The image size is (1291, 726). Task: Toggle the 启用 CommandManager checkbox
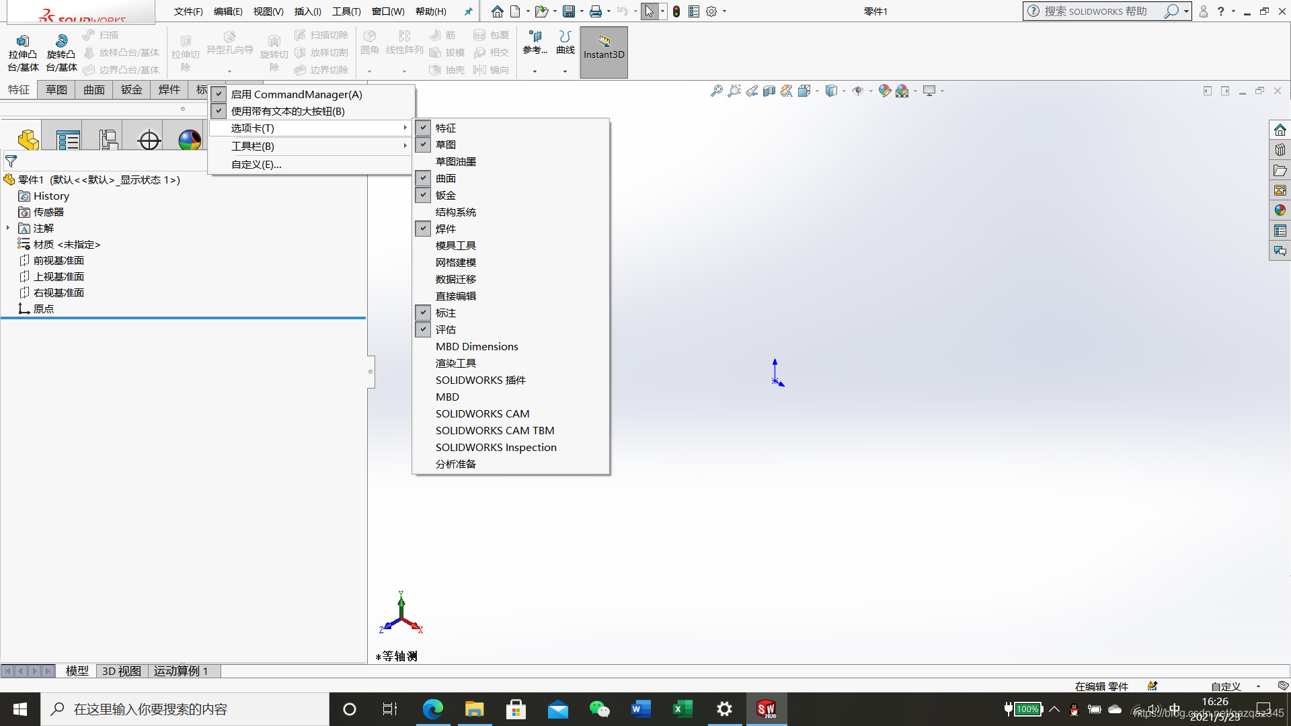point(219,95)
